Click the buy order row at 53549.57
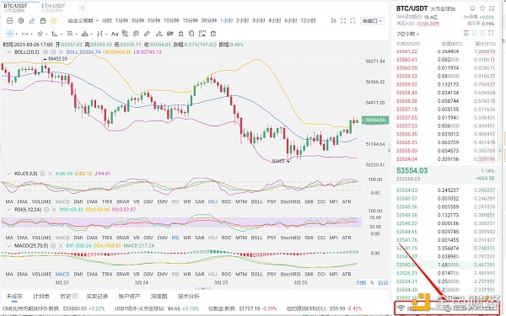Image resolution: width=506 pixels, height=316 pixels. [445, 199]
